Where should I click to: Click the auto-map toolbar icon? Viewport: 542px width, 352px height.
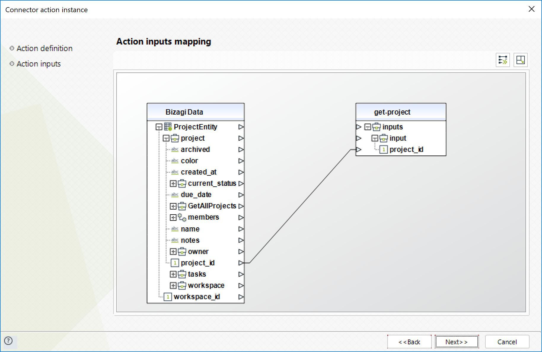point(503,60)
